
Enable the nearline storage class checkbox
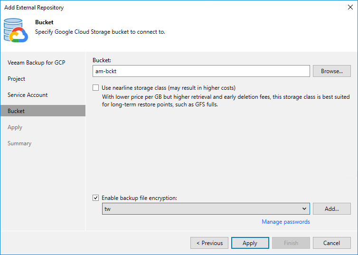click(x=96, y=88)
